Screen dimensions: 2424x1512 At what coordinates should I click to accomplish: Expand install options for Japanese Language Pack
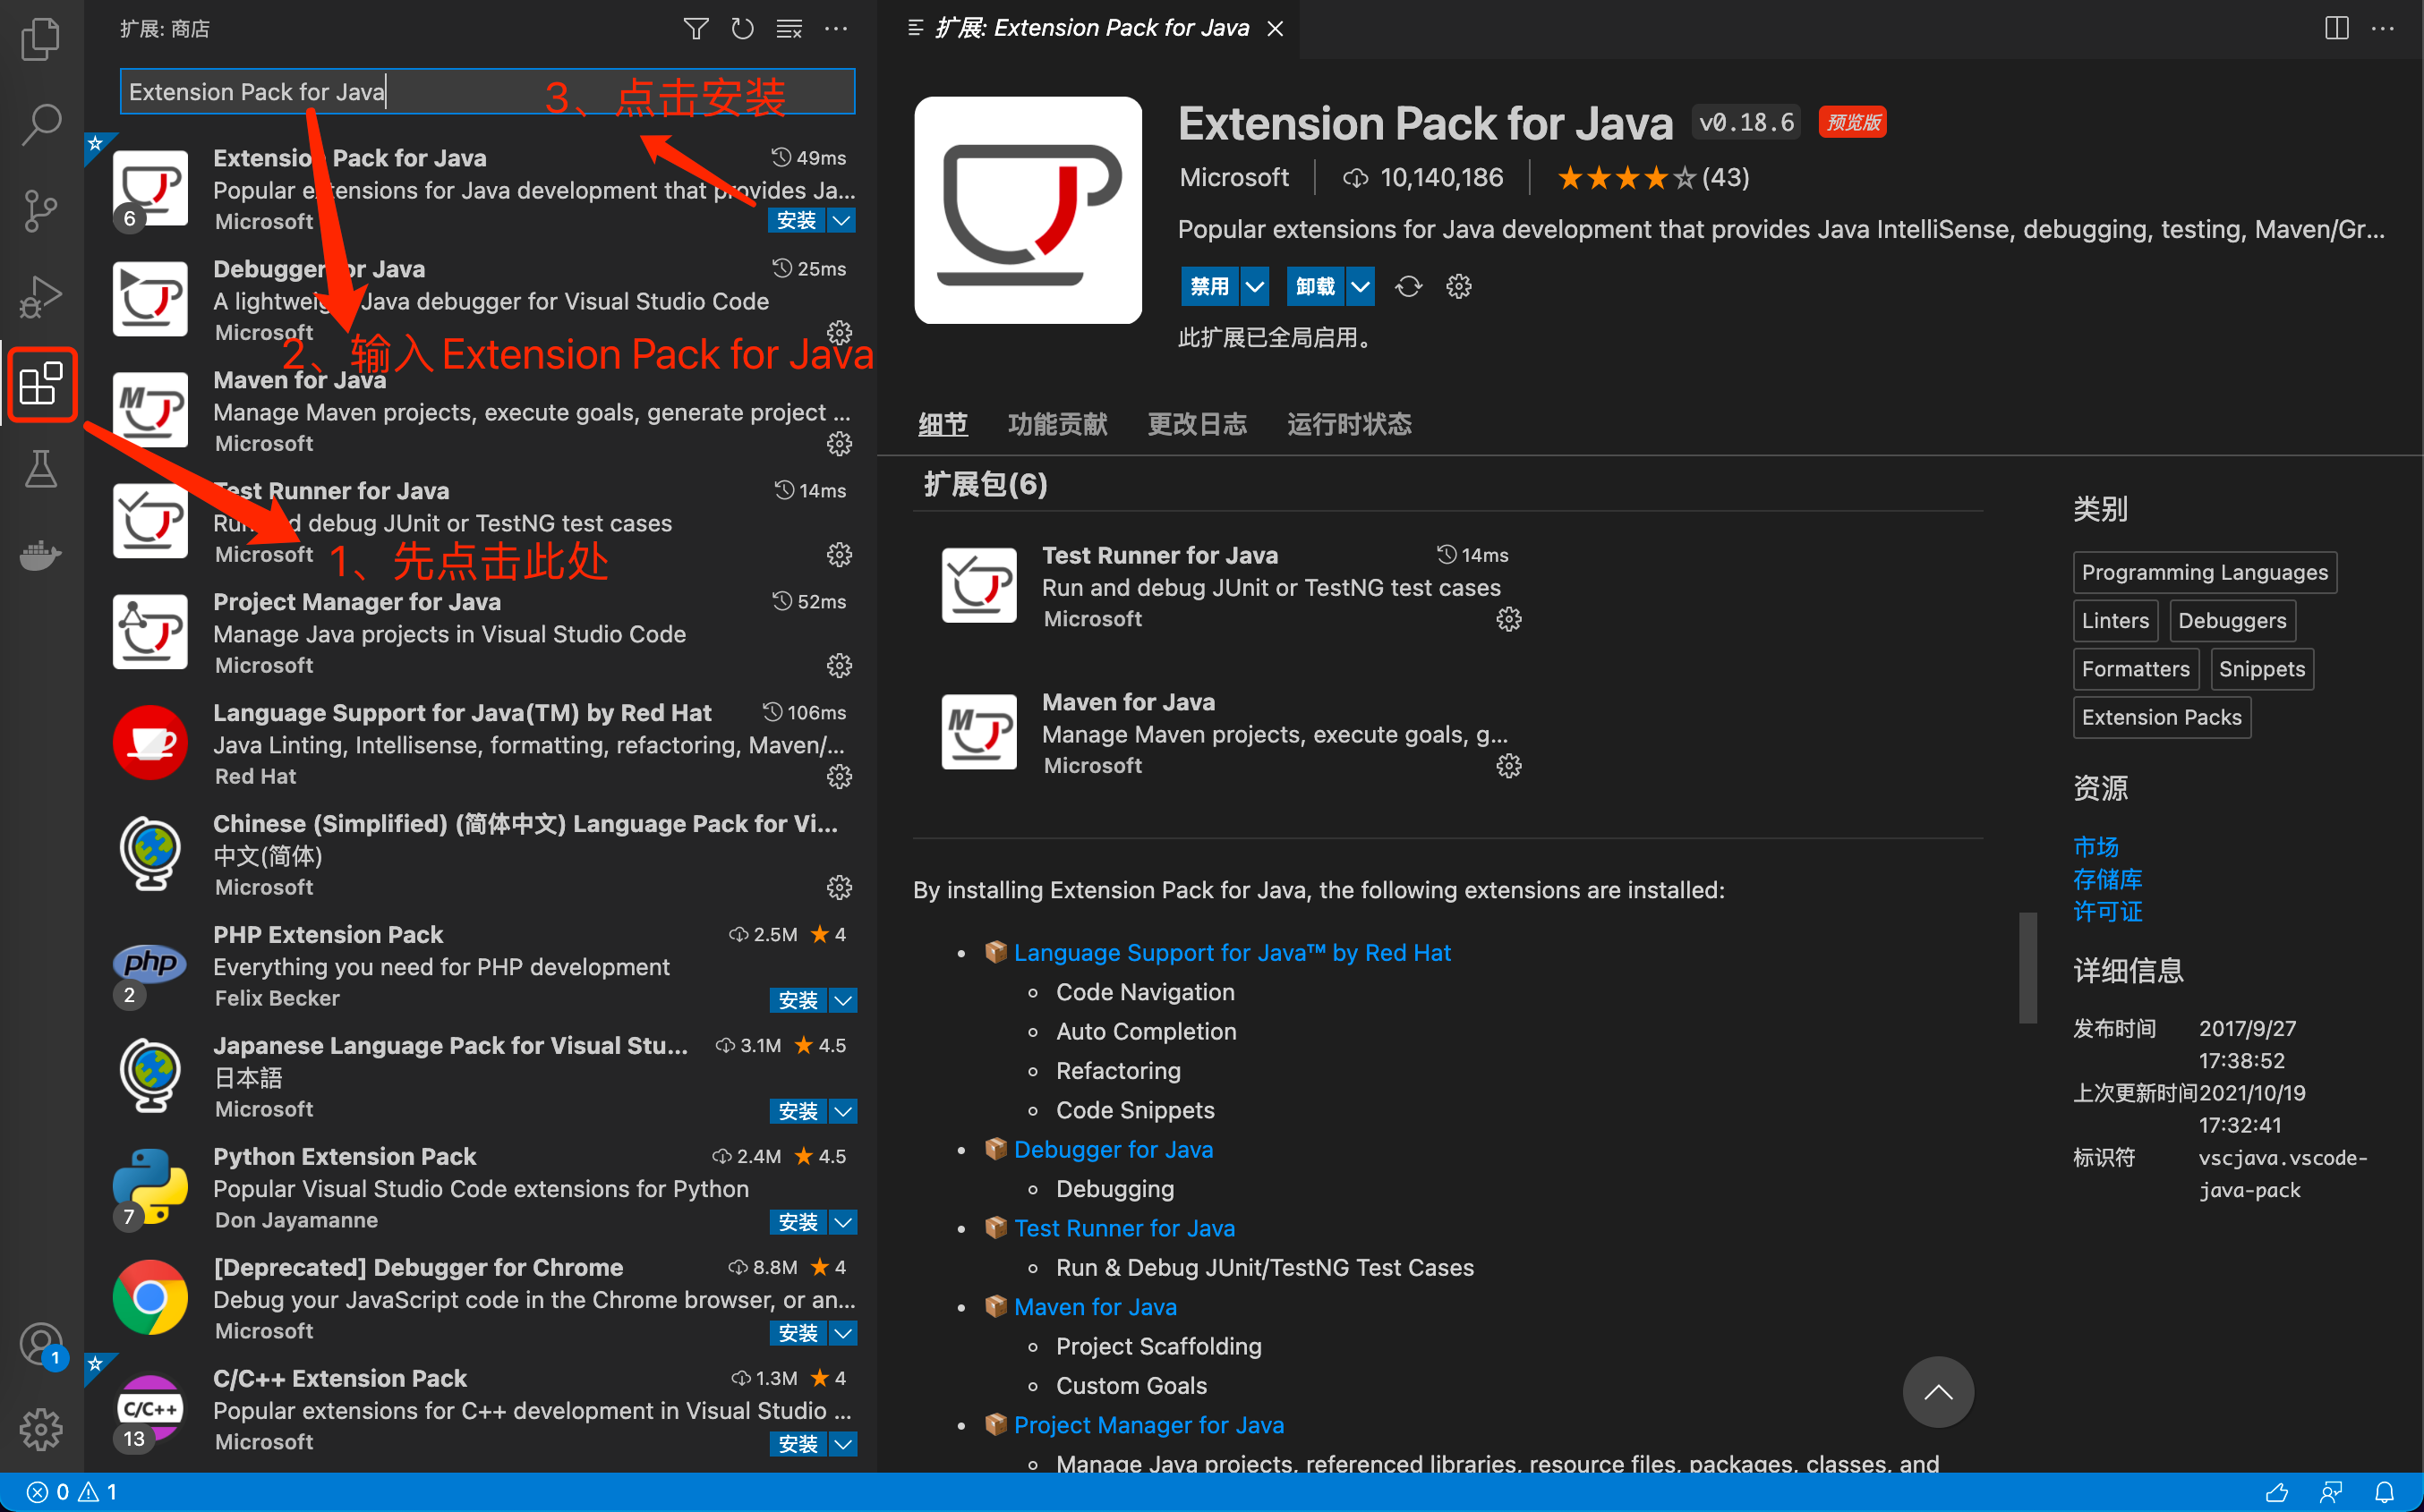tap(843, 1111)
